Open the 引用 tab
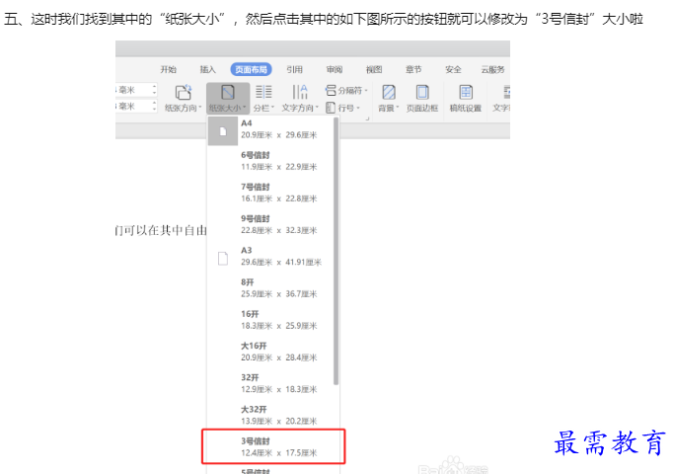The height and width of the screenshot is (474, 674). (294, 69)
